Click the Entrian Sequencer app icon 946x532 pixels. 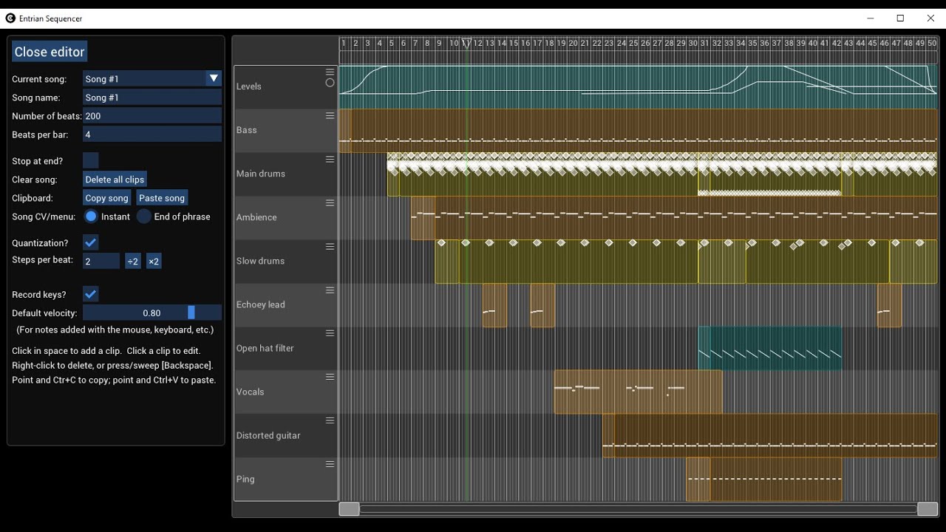(10, 18)
